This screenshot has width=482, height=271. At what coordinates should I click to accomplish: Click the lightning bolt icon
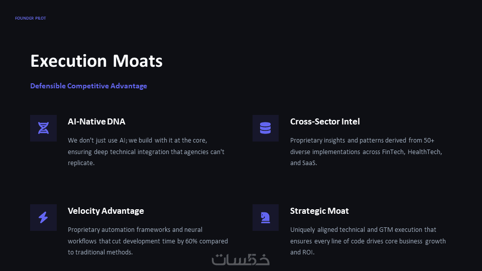pyautogui.click(x=43, y=217)
